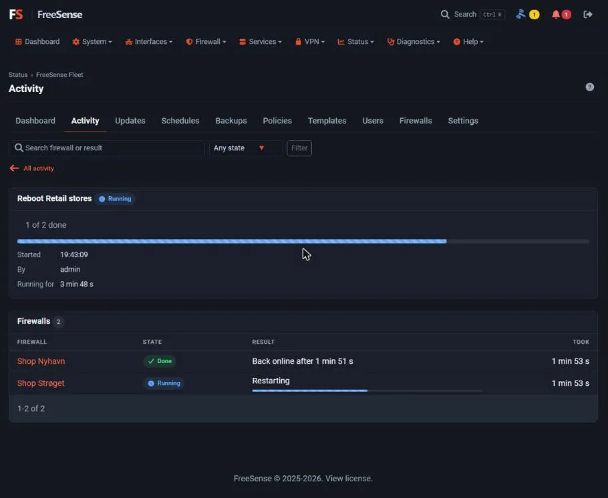Viewport: 608px width, 498px height.
Task: Open the Dashboard tab under Activity heading
Action: click(x=35, y=121)
